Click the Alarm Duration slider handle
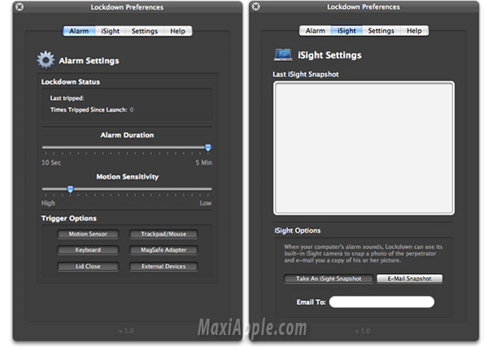 [x=208, y=148]
